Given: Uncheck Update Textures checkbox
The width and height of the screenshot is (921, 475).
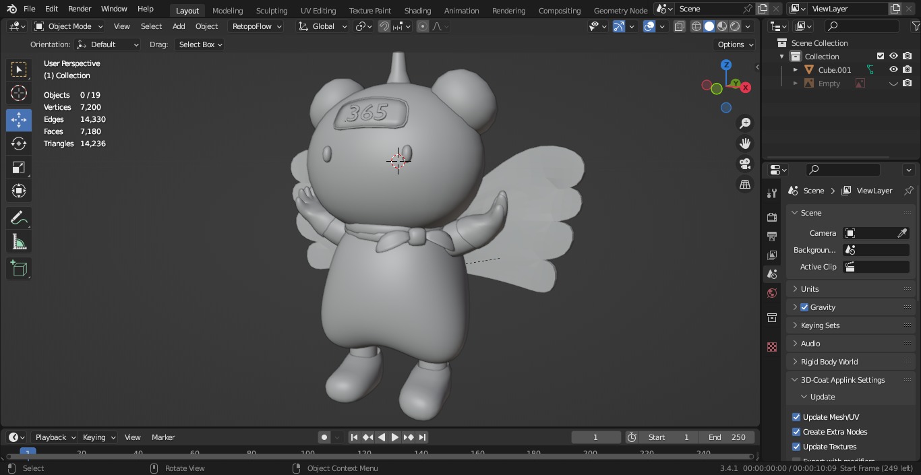Looking at the screenshot, I should point(796,447).
